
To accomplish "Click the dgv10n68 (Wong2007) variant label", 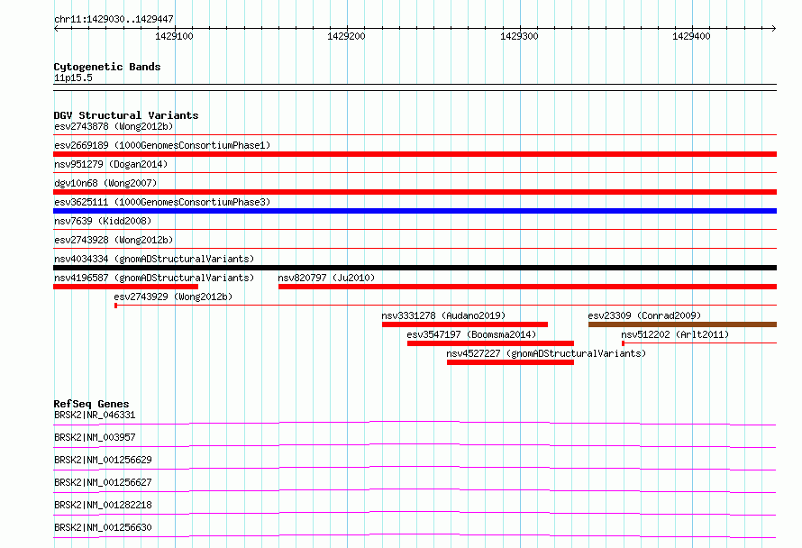I will tap(105, 183).
